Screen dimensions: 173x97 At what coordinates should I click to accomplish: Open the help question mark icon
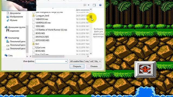click(100, 5)
